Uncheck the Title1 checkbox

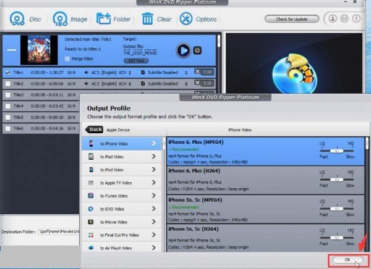point(8,73)
